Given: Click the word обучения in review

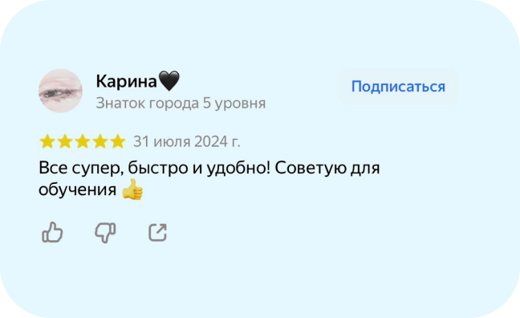Looking at the screenshot, I should coord(77,190).
